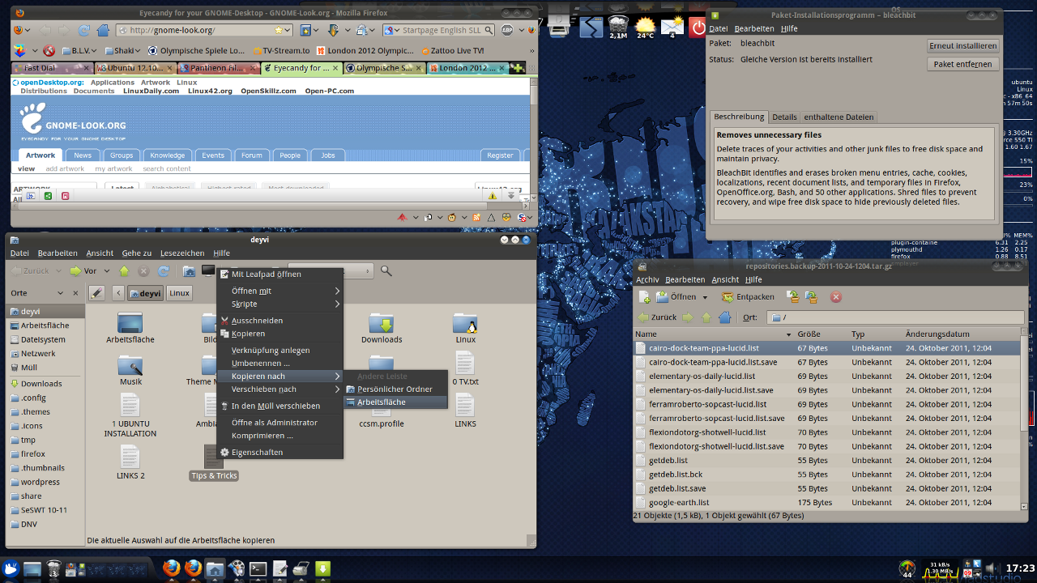Screen dimensions: 1037x583
Task: Click the green download arrow in bottom panel
Action: (322, 569)
